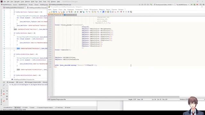The image size is (205, 115).
Task: Click trash clear icon in console sidebar
Action: [x=7, y=99]
